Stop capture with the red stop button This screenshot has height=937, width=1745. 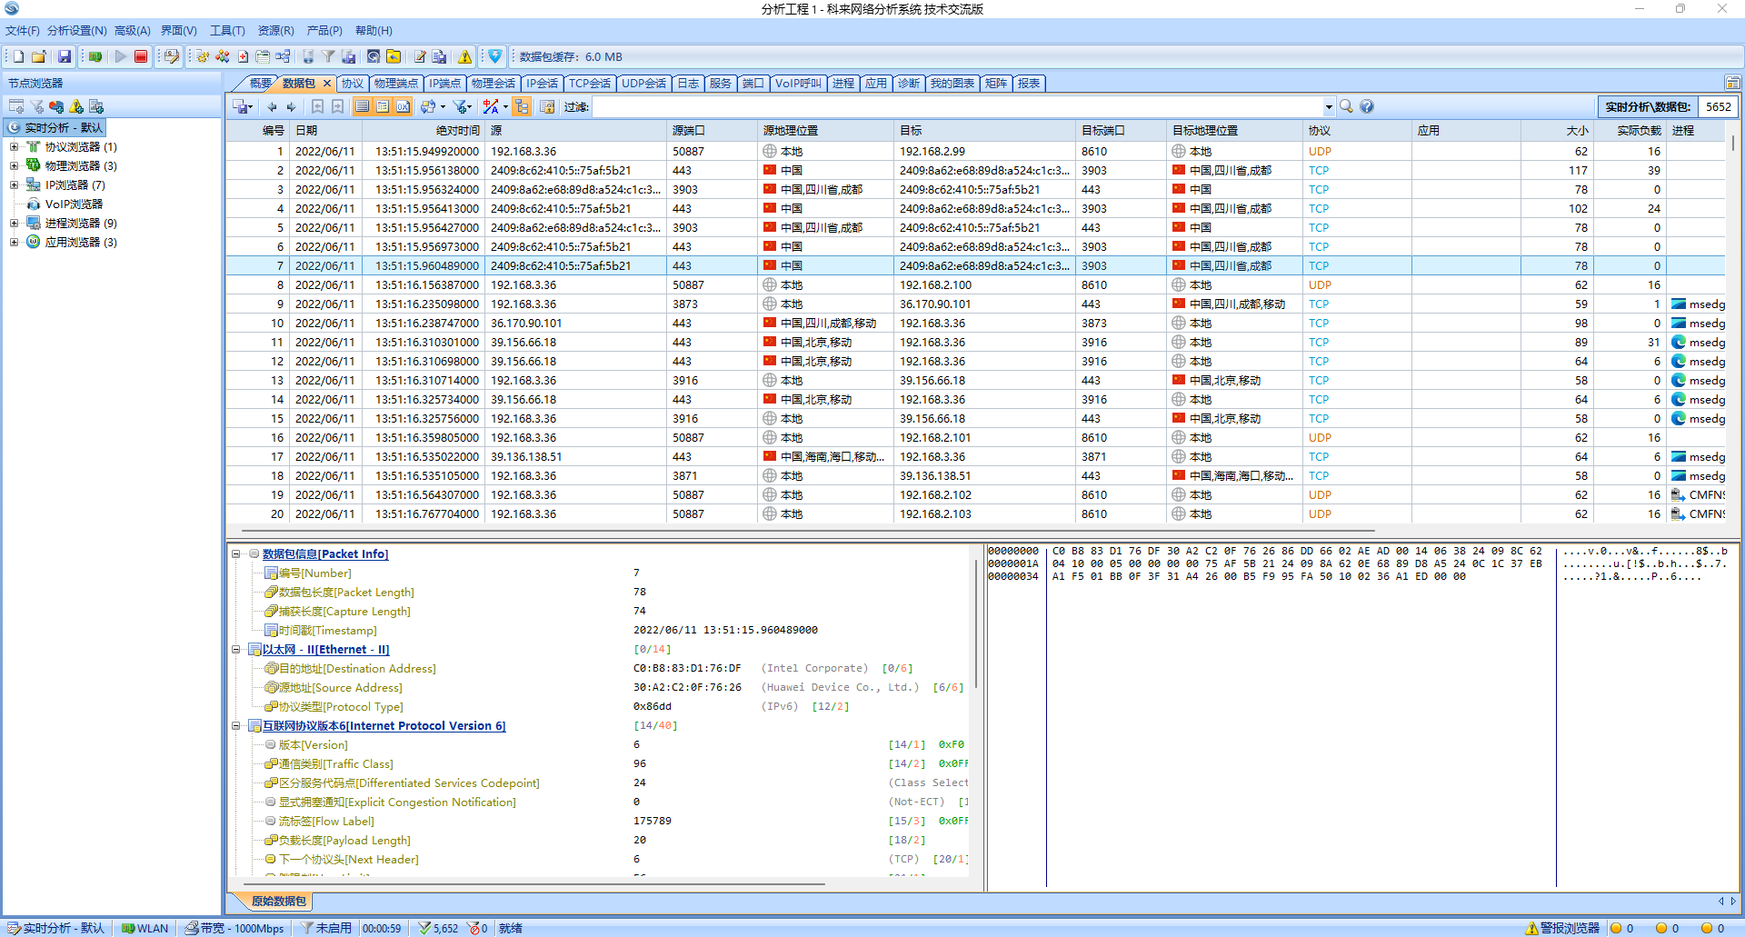pos(141,56)
